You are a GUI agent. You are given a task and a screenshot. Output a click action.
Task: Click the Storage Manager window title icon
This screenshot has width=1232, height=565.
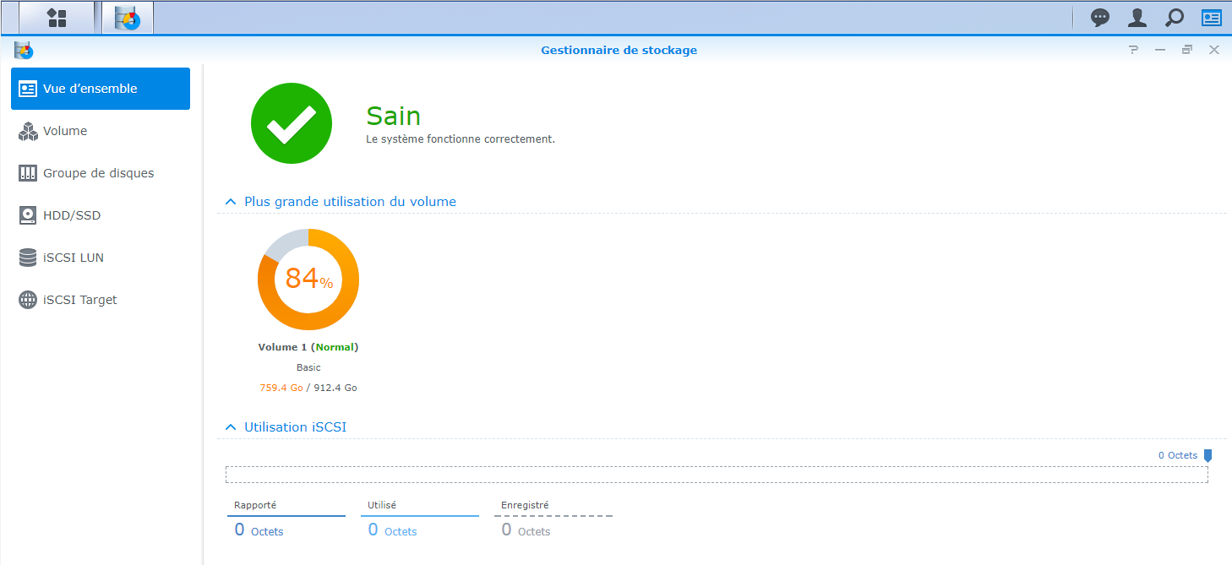click(x=24, y=50)
